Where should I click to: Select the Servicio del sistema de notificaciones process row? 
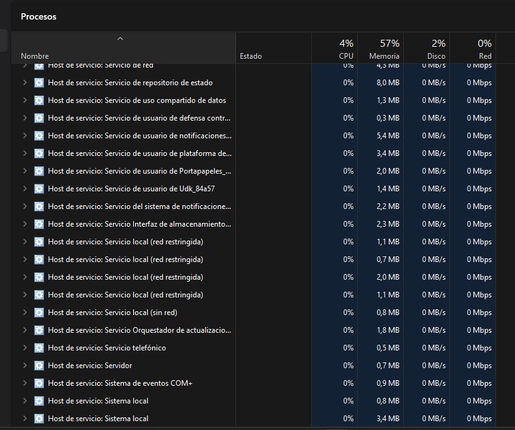254,206
